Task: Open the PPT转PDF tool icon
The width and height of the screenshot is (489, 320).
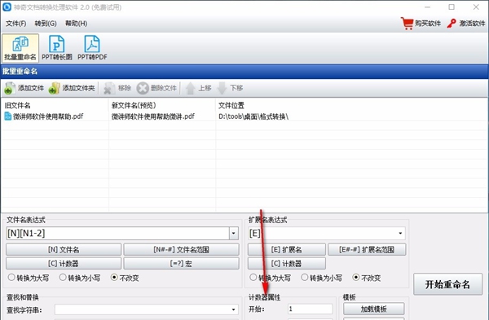Action: (x=92, y=44)
